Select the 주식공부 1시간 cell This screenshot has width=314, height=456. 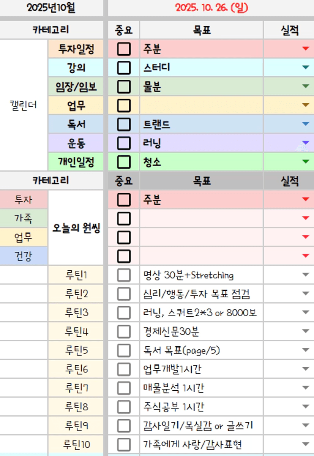click(201, 407)
